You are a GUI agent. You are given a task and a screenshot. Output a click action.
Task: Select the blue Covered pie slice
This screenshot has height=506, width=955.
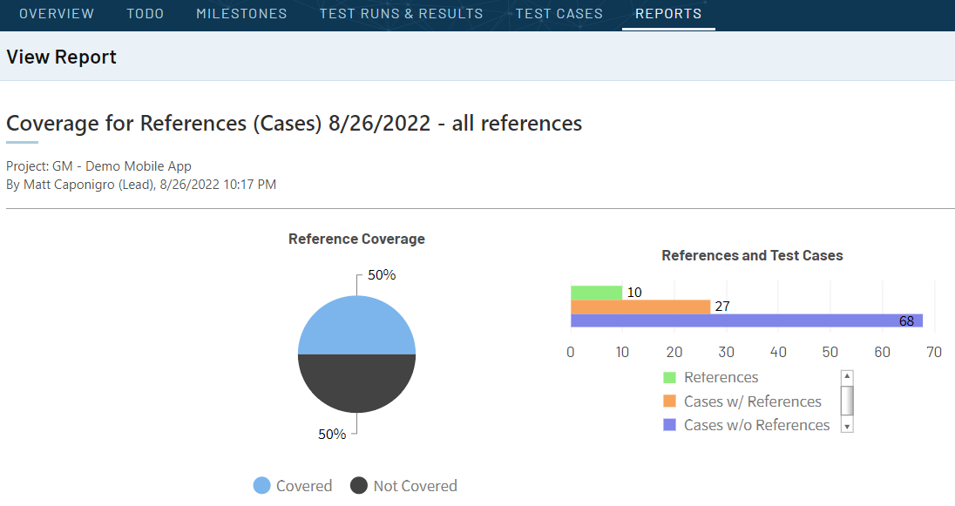click(x=356, y=325)
